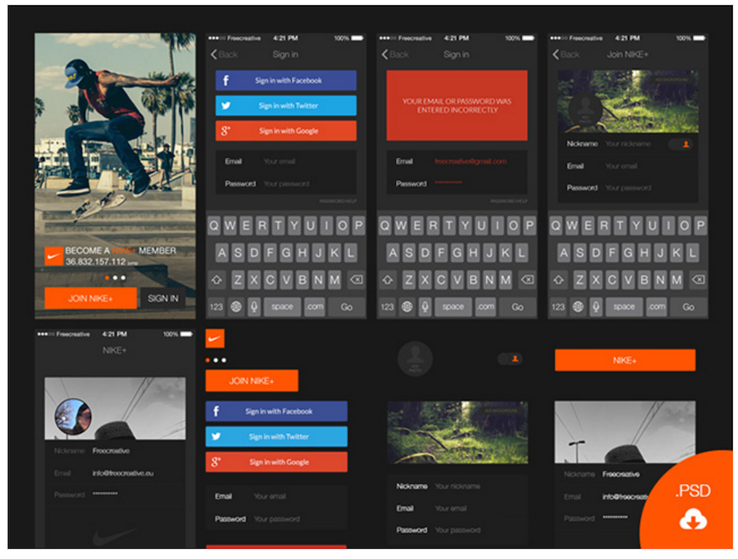This screenshot has width=738, height=559.
Task: Select the last page dot on the splash screen
Action: [x=123, y=278]
